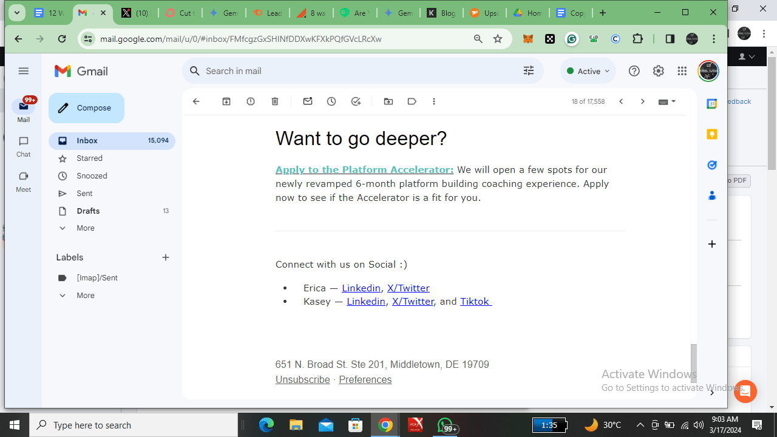The height and width of the screenshot is (437, 777).
Task: Snooze this email with the clock icon
Action: pyautogui.click(x=331, y=101)
